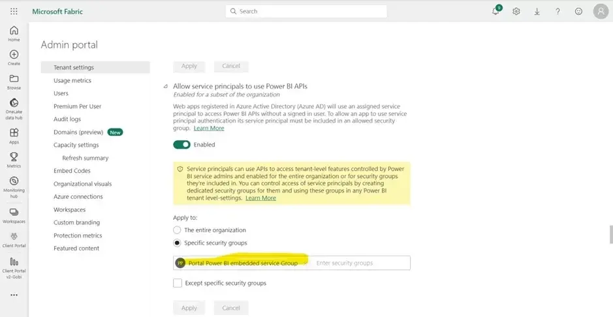Open Usage metrics menu item
The width and height of the screenshot is (613, 317).
pyautogui.click(x=72, y=80)
